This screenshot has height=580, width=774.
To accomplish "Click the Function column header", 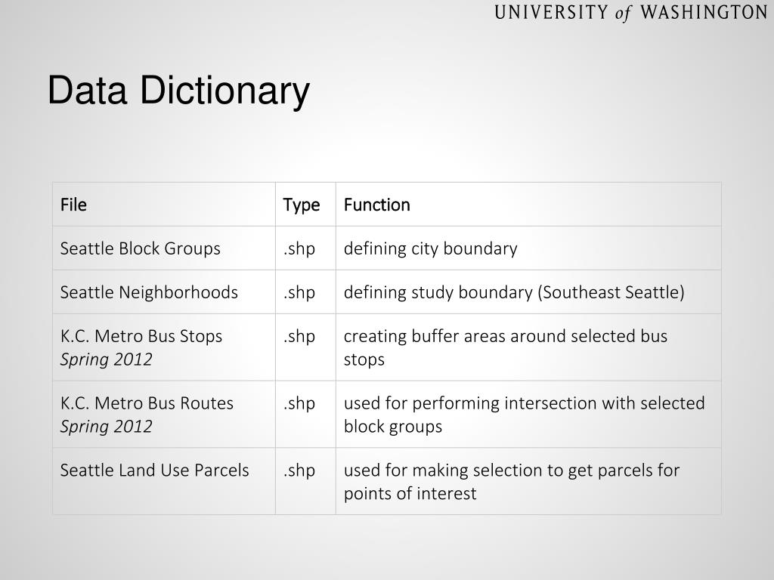I will click(x=376, y=205).
